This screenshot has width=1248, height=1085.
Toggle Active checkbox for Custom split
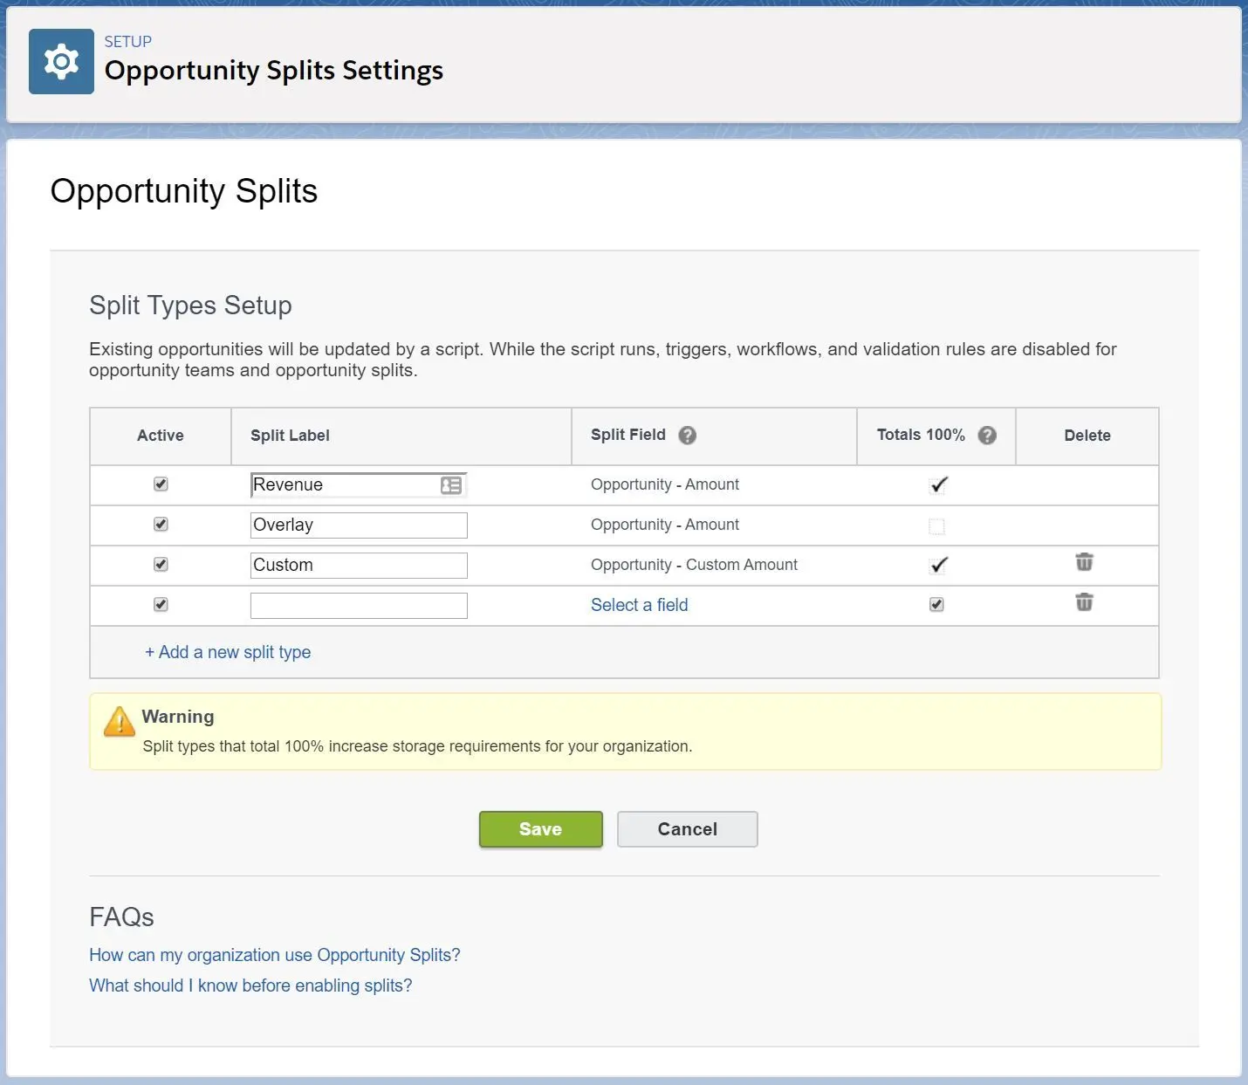(x=161, y=564)
